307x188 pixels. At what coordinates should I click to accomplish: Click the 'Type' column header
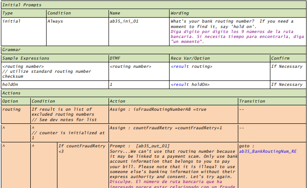(24, 13)
